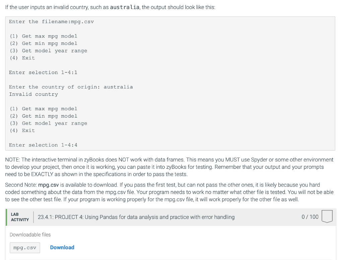Click the LAB ACTIVITY label
The height and width of the screenshot is (260, 343).
pyautogui.click(x=20, y=217)
